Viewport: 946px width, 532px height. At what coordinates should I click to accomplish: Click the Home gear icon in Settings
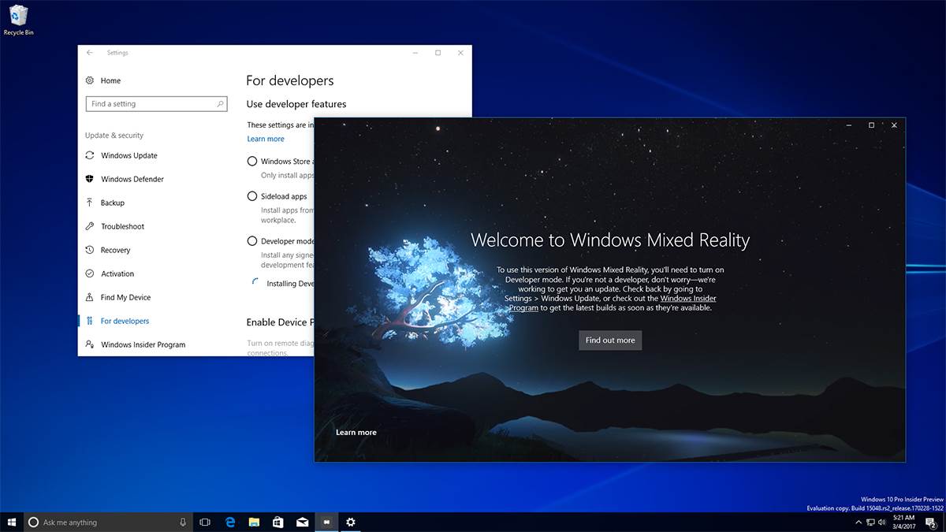pyautogui.click(x=90, y=80)
